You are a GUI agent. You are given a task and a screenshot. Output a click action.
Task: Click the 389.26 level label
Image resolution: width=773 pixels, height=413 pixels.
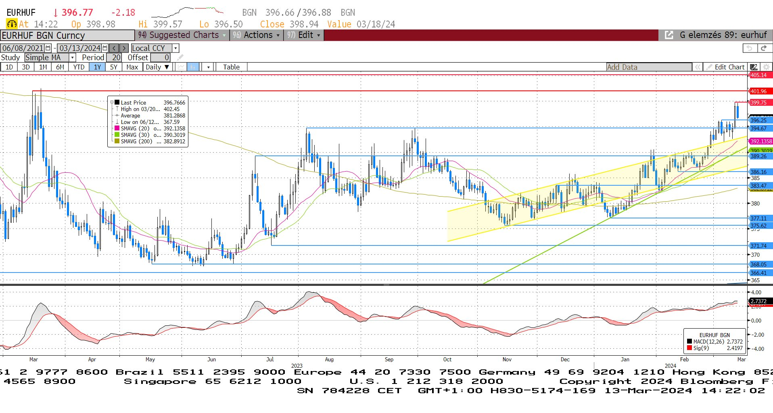pos(760,156)
